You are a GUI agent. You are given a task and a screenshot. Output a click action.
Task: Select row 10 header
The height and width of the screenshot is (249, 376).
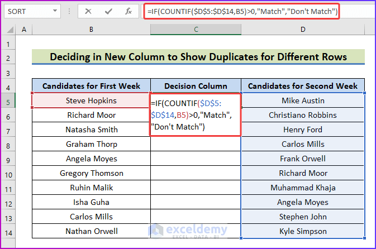point(8,174)
